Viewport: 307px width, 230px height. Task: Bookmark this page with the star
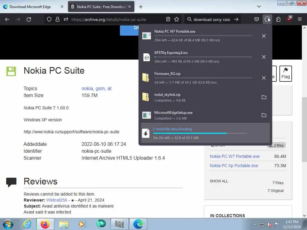(177, 19)
